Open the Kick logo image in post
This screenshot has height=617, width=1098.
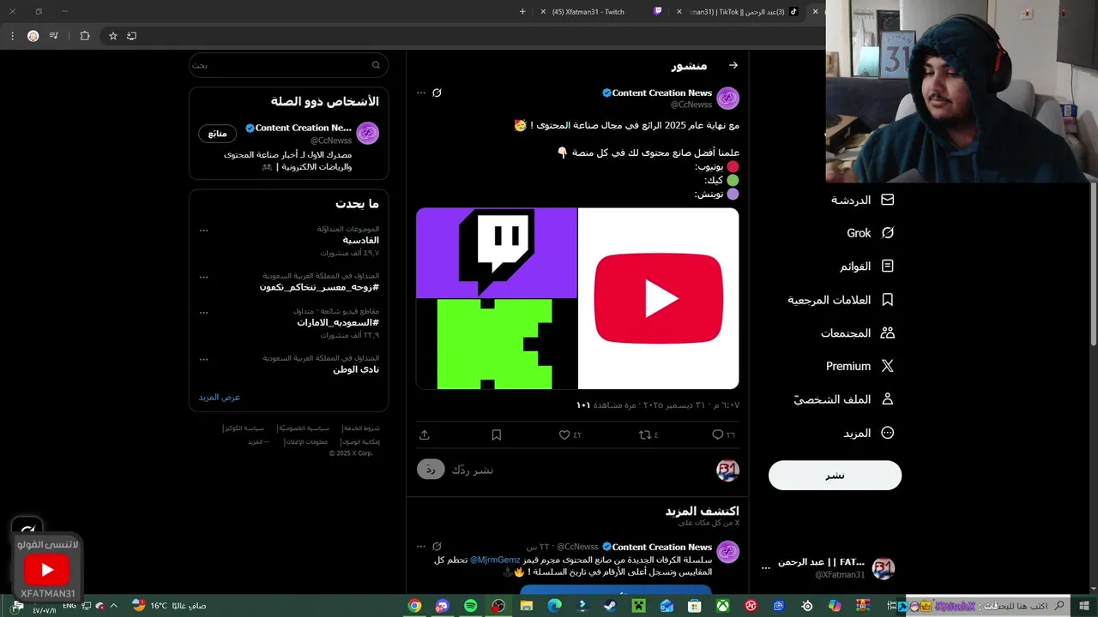pos(497,344)
